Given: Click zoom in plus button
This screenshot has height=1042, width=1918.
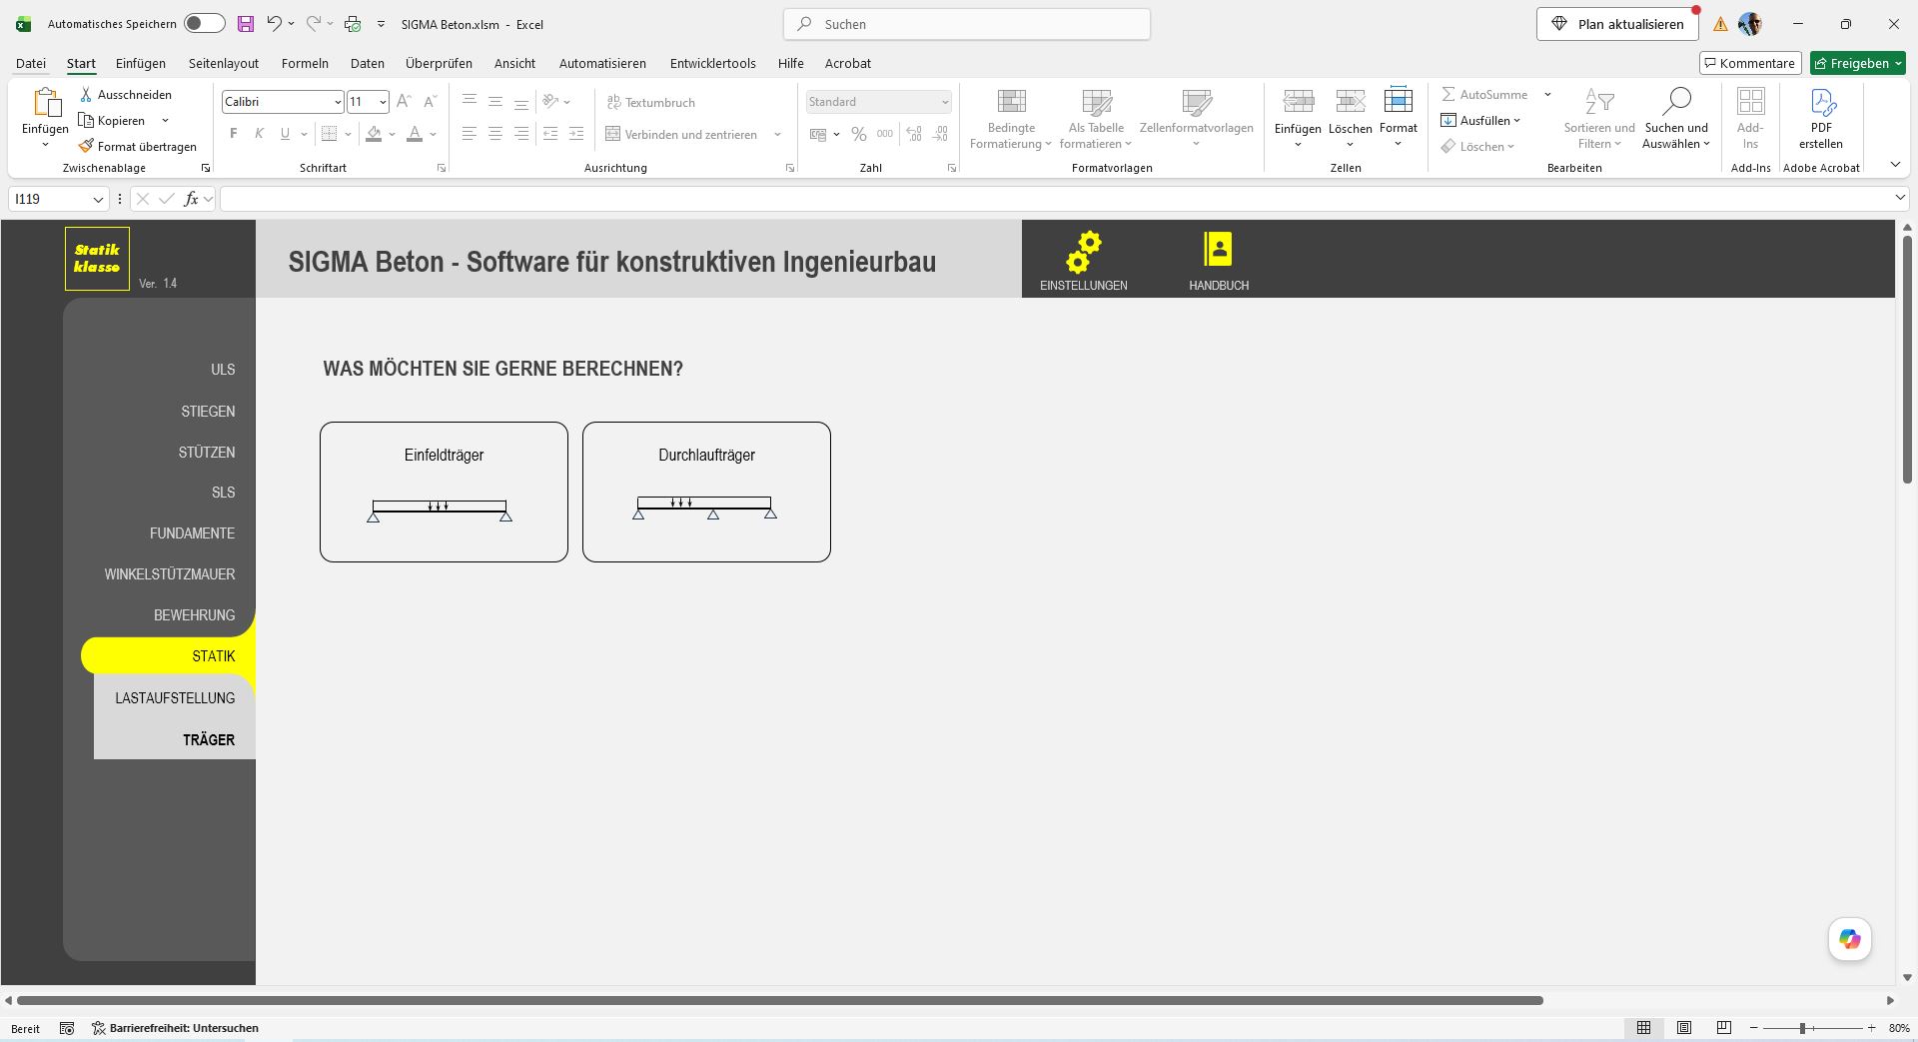Looking at the screenshot, I should point(1871,1028).
